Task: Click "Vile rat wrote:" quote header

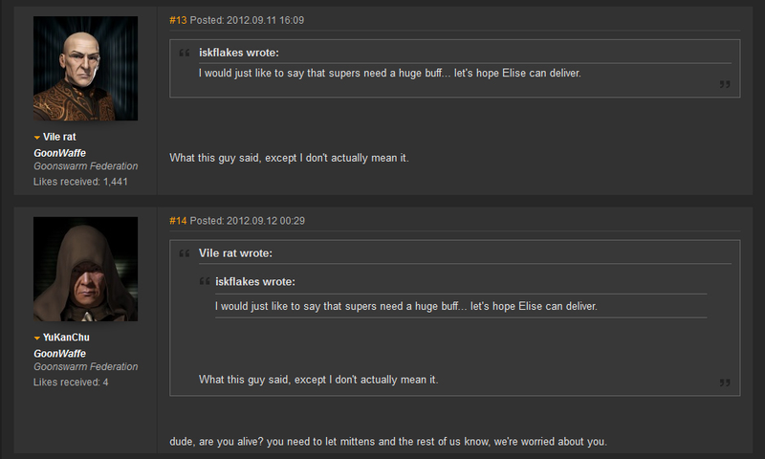Action: pos(235,253)
